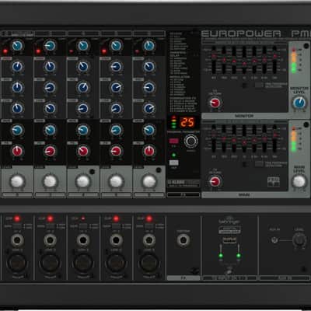Click the fourth band slider of the Monitor EQ
Viewport: 311px width, 311px height.
(x=244, y=60)
